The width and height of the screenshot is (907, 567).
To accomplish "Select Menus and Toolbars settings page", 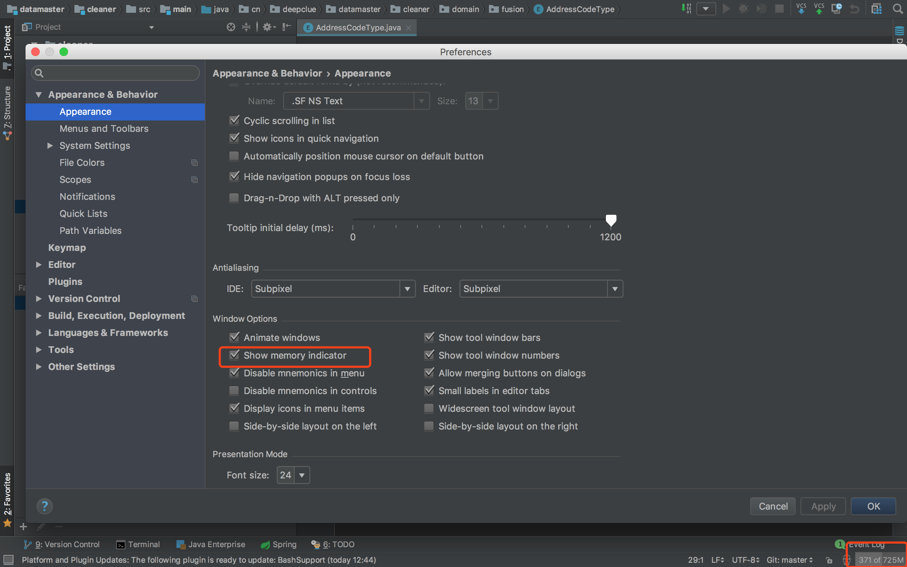I will [x=104, y=129].
